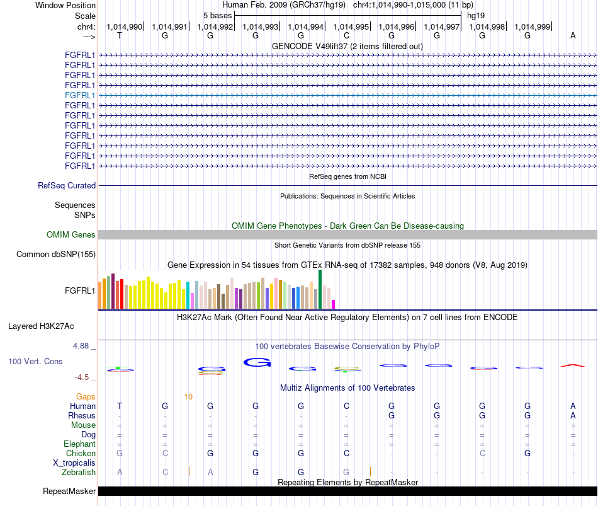This screenshot has height=506, width=598.
Task: Open the 100 Vert. Cons track label
Action: pos(35,361)
